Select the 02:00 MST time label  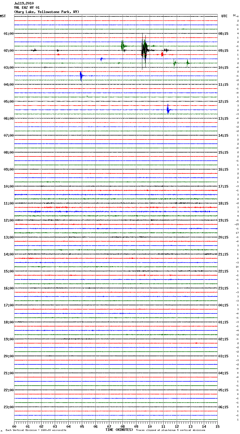click(9, 50)
